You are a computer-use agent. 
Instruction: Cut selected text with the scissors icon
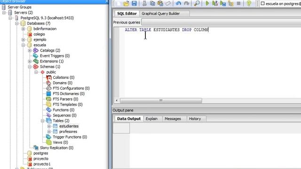(144, 3)
